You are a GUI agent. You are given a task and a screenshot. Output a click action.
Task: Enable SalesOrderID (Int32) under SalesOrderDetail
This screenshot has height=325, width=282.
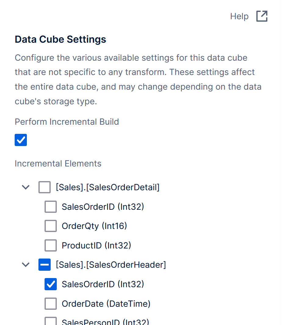pyautogui.click(x=50, y=207)
